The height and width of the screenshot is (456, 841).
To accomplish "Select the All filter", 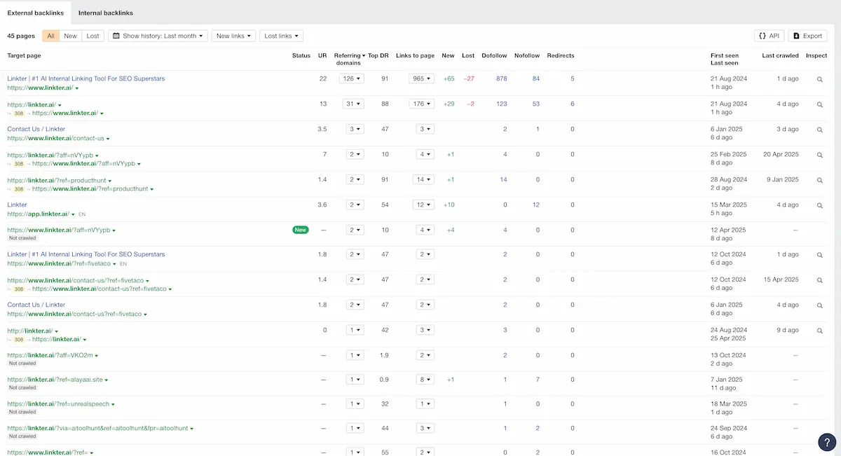I will pos(51,36).
